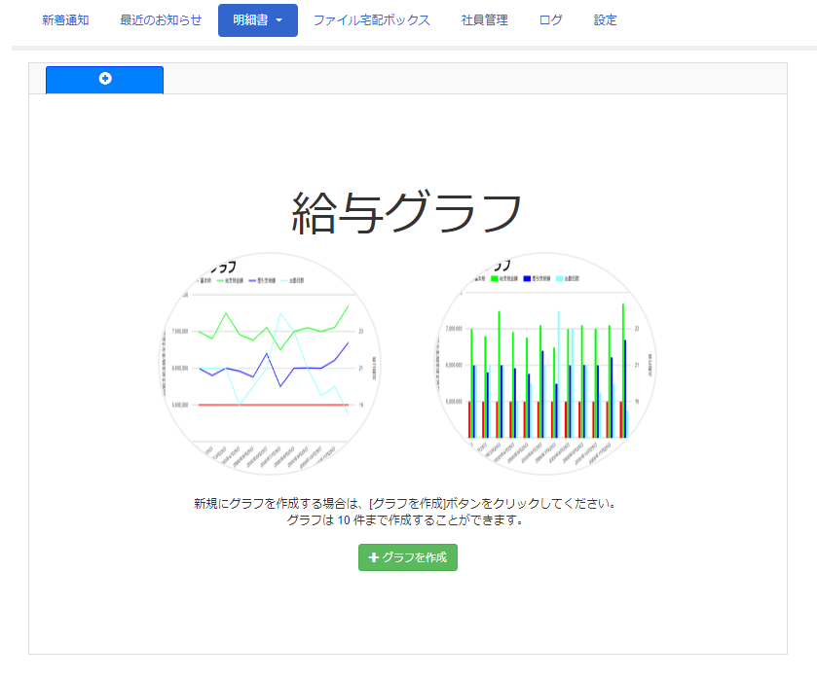This screenshot has width=817, height=679.
Task: Click the 給与グラフ heading
Action: coord(407,212)
